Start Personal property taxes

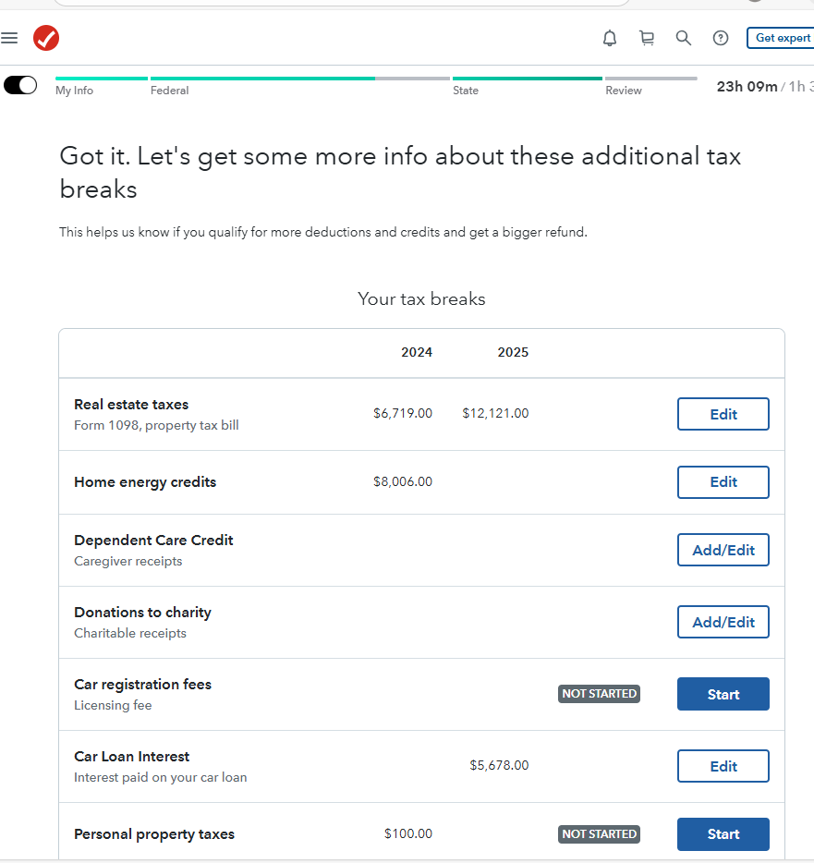[723, 833]
